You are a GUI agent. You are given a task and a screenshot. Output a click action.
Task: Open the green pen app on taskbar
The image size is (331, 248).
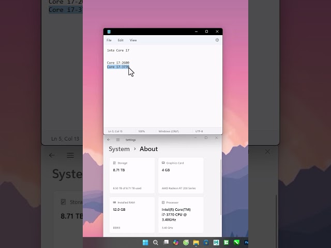tap(236, 242)
